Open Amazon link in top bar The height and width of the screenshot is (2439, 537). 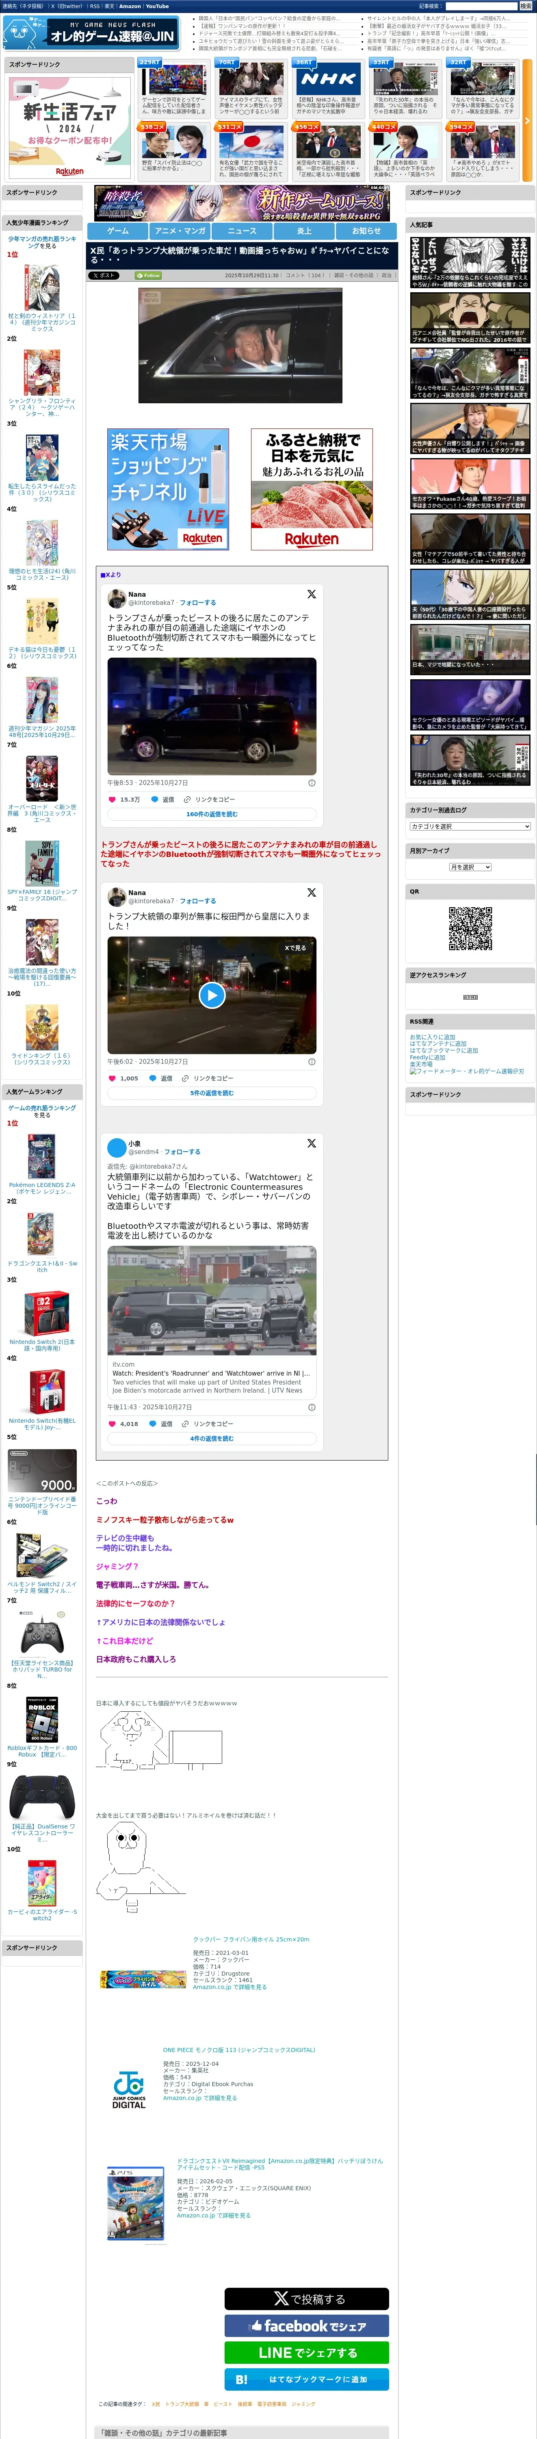[x=130, y=7]
